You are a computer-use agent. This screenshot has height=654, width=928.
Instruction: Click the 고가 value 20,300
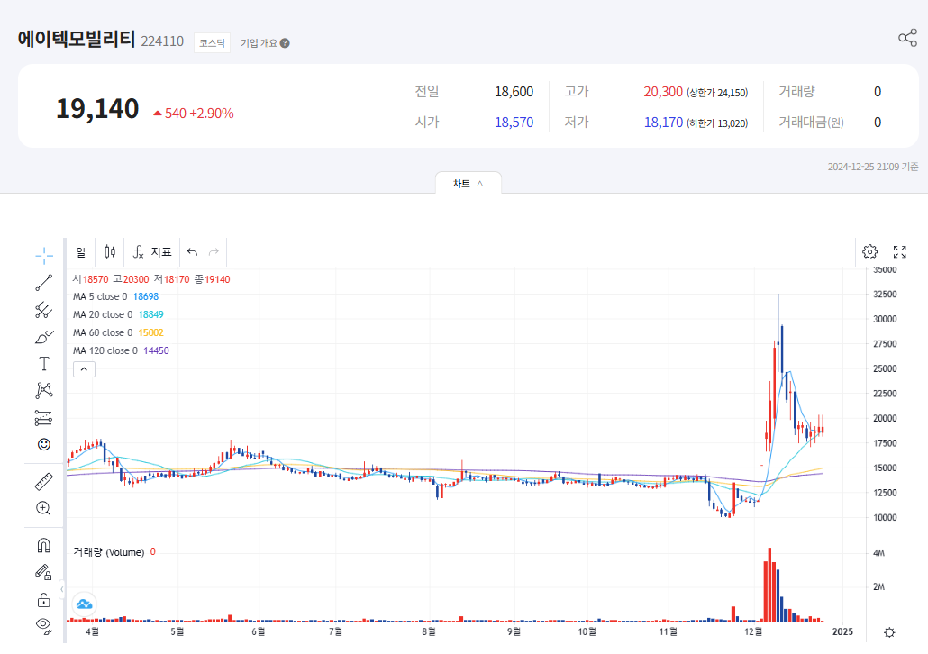click(x=663, y=92)
